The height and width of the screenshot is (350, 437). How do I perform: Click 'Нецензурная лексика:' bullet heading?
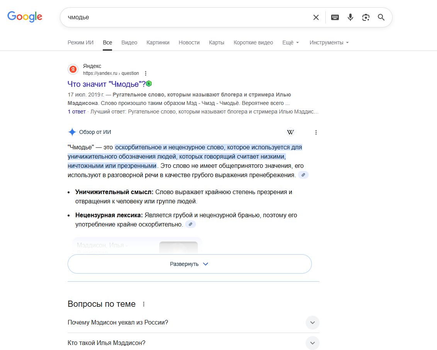tap(109, 215)
